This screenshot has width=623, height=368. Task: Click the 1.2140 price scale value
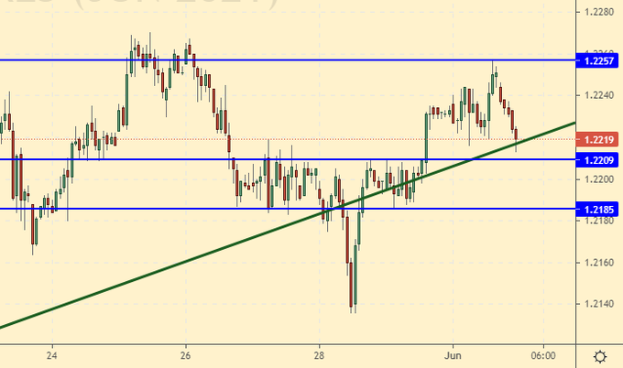tap(599, 305)
